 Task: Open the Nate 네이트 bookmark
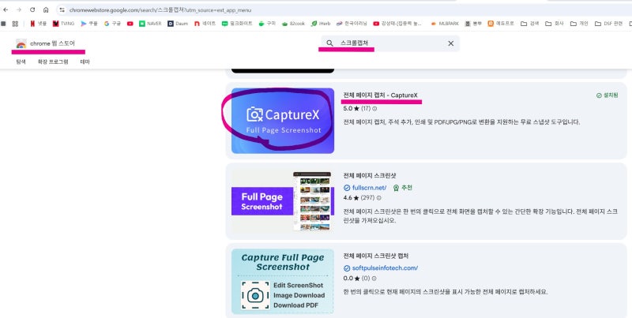coord(205,24)
